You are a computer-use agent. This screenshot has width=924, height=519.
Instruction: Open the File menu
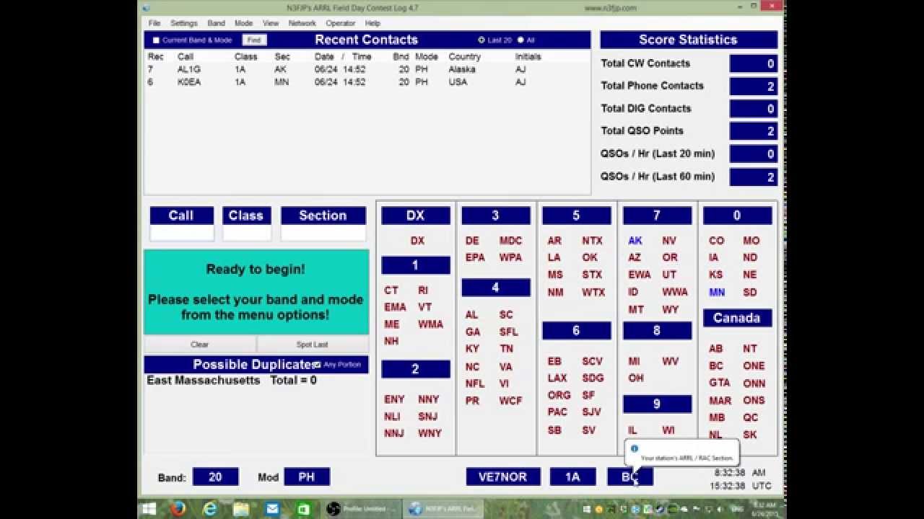point(154,23)
